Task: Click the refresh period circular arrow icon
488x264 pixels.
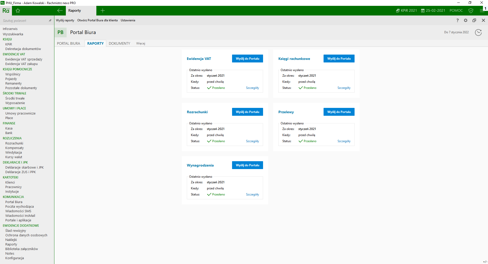Action: [478, 32]
